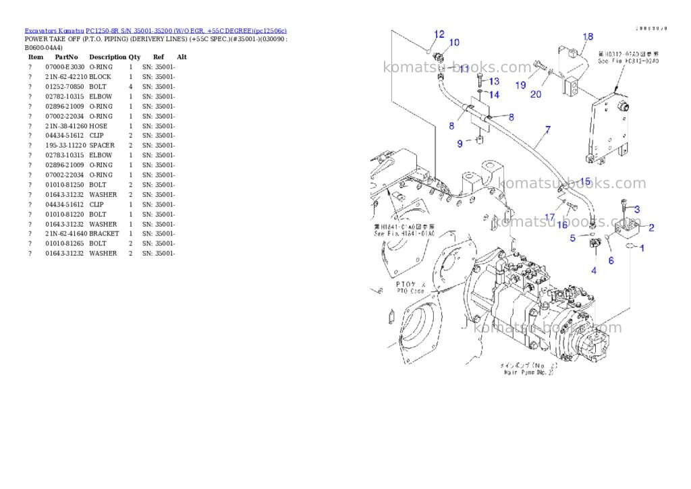Select part number 01010-81220

[64, 214]
